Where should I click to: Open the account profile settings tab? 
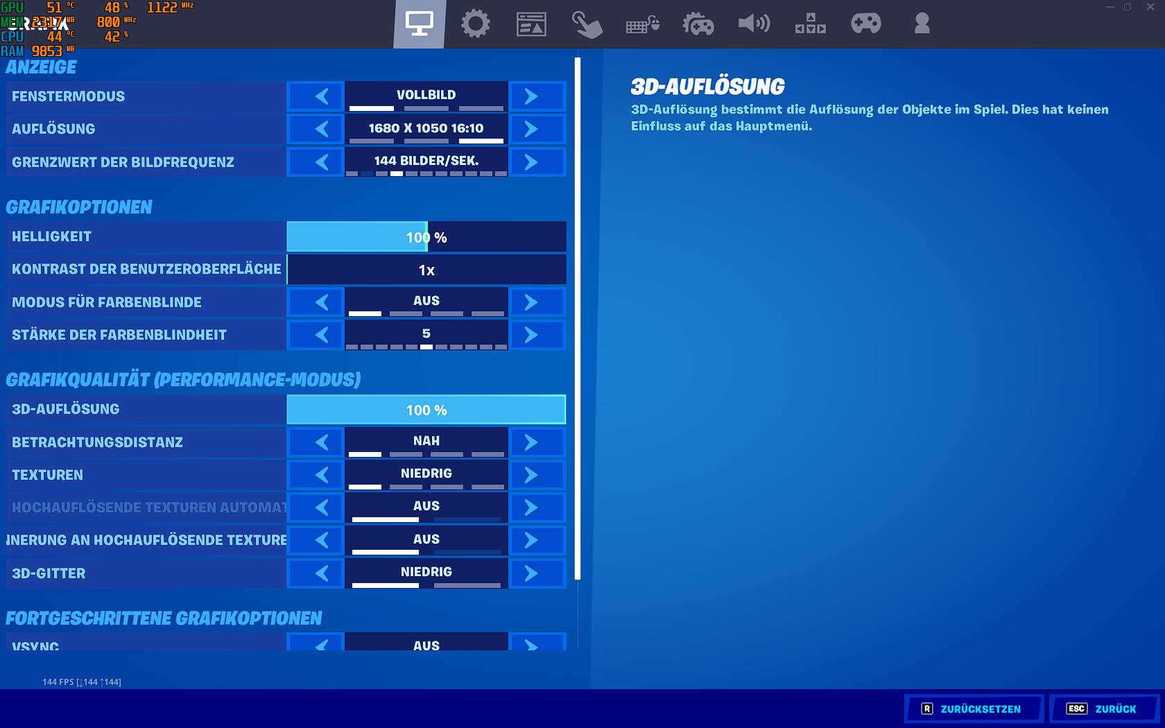point(922,24)
